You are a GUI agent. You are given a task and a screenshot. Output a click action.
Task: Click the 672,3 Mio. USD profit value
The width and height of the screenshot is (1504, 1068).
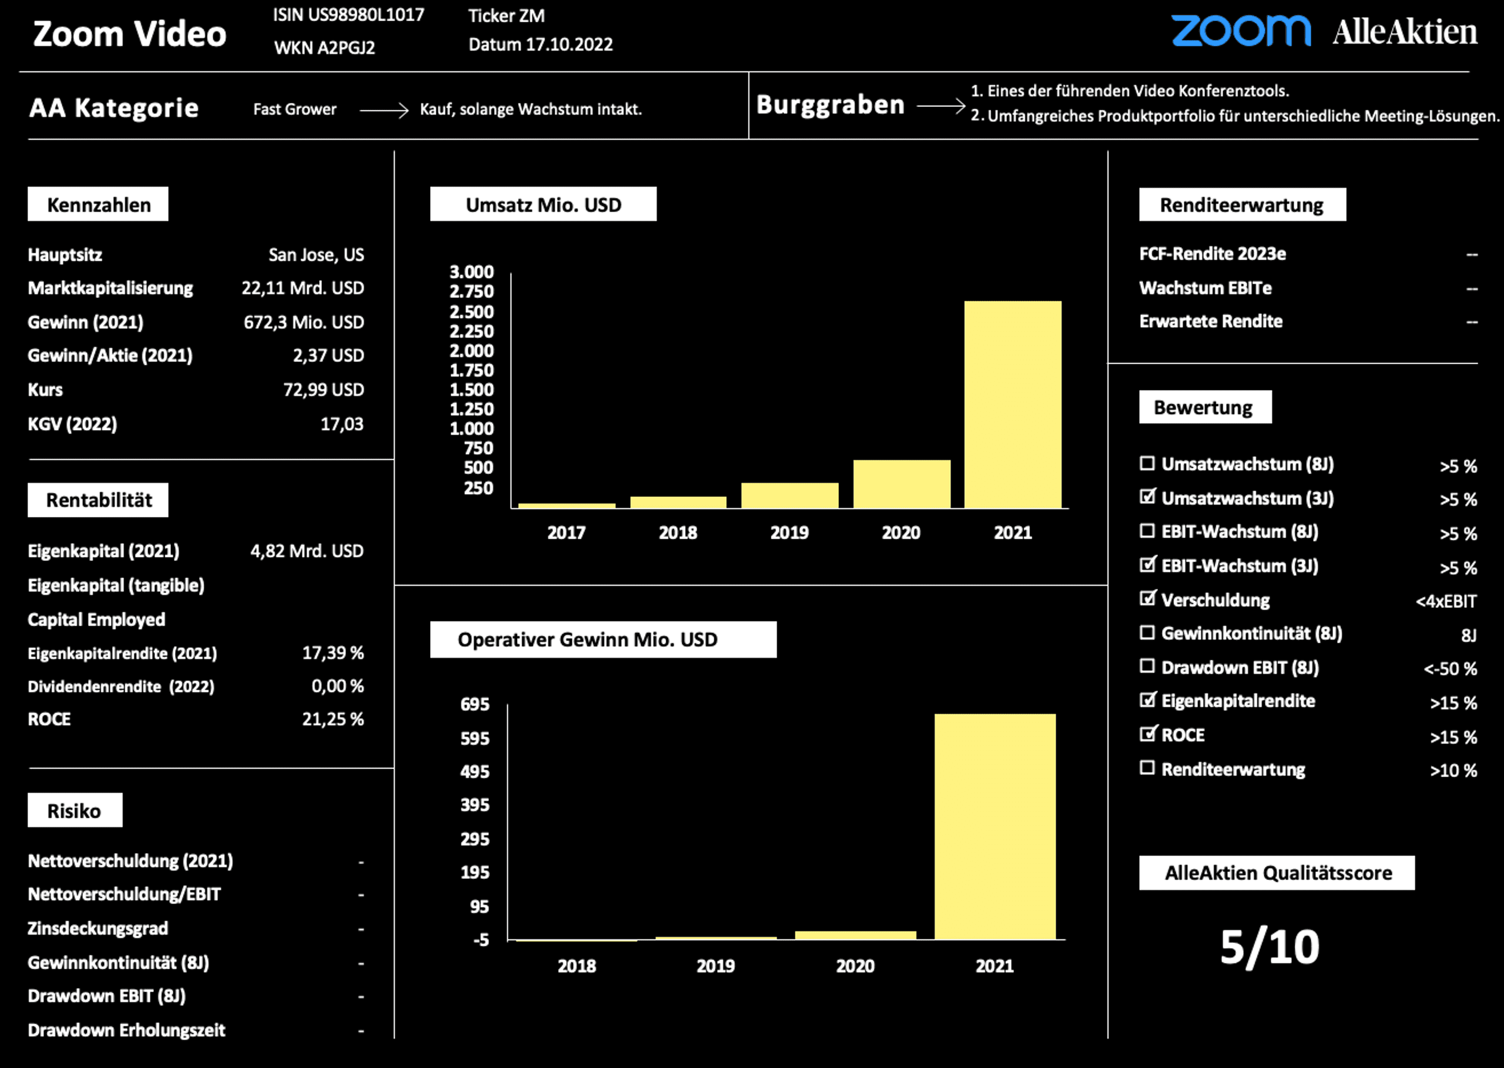[304, 323]
